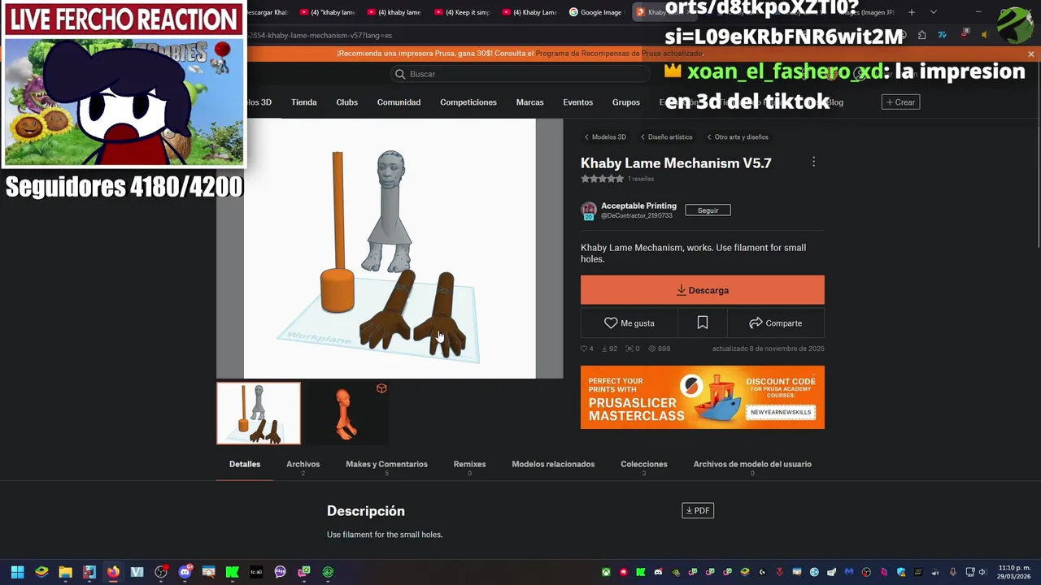Open the network tray icon
This screenshot has width=1041, height=585.
[x=969, y=572]
